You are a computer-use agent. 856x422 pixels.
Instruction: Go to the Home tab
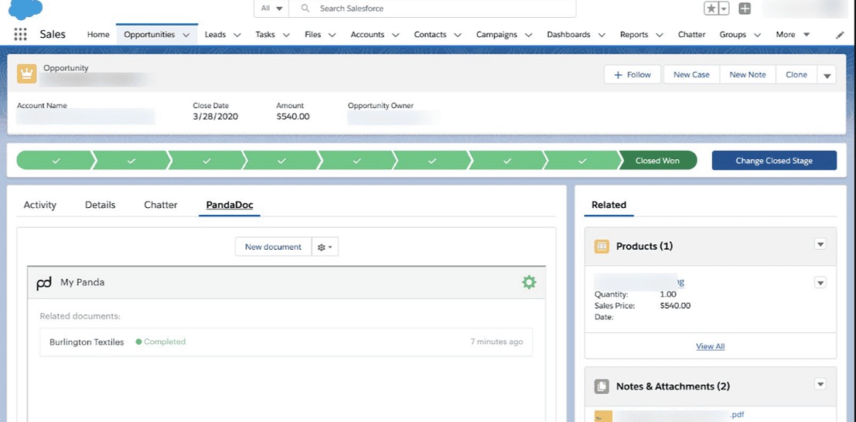pos(98,34)
